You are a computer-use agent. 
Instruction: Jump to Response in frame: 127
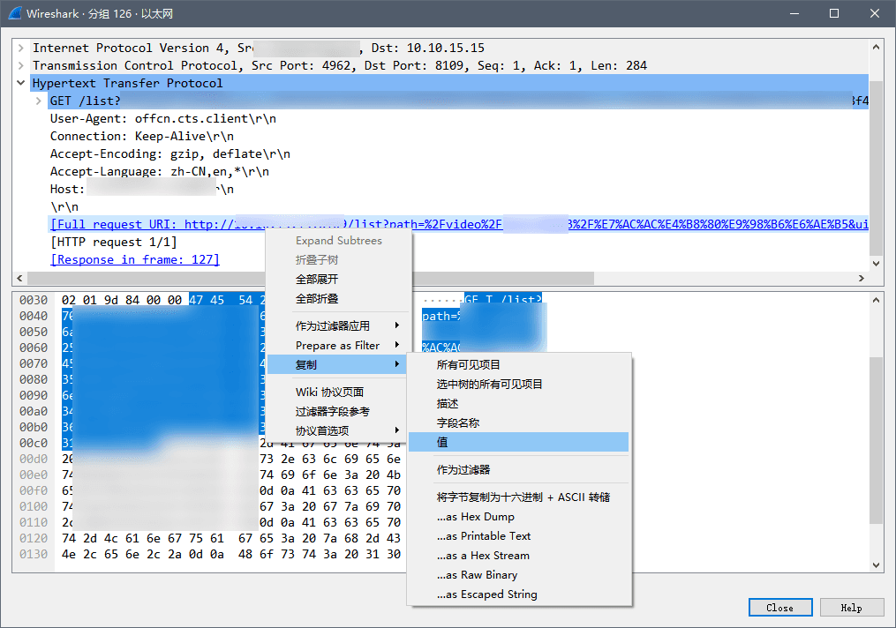tap(135, 260)
